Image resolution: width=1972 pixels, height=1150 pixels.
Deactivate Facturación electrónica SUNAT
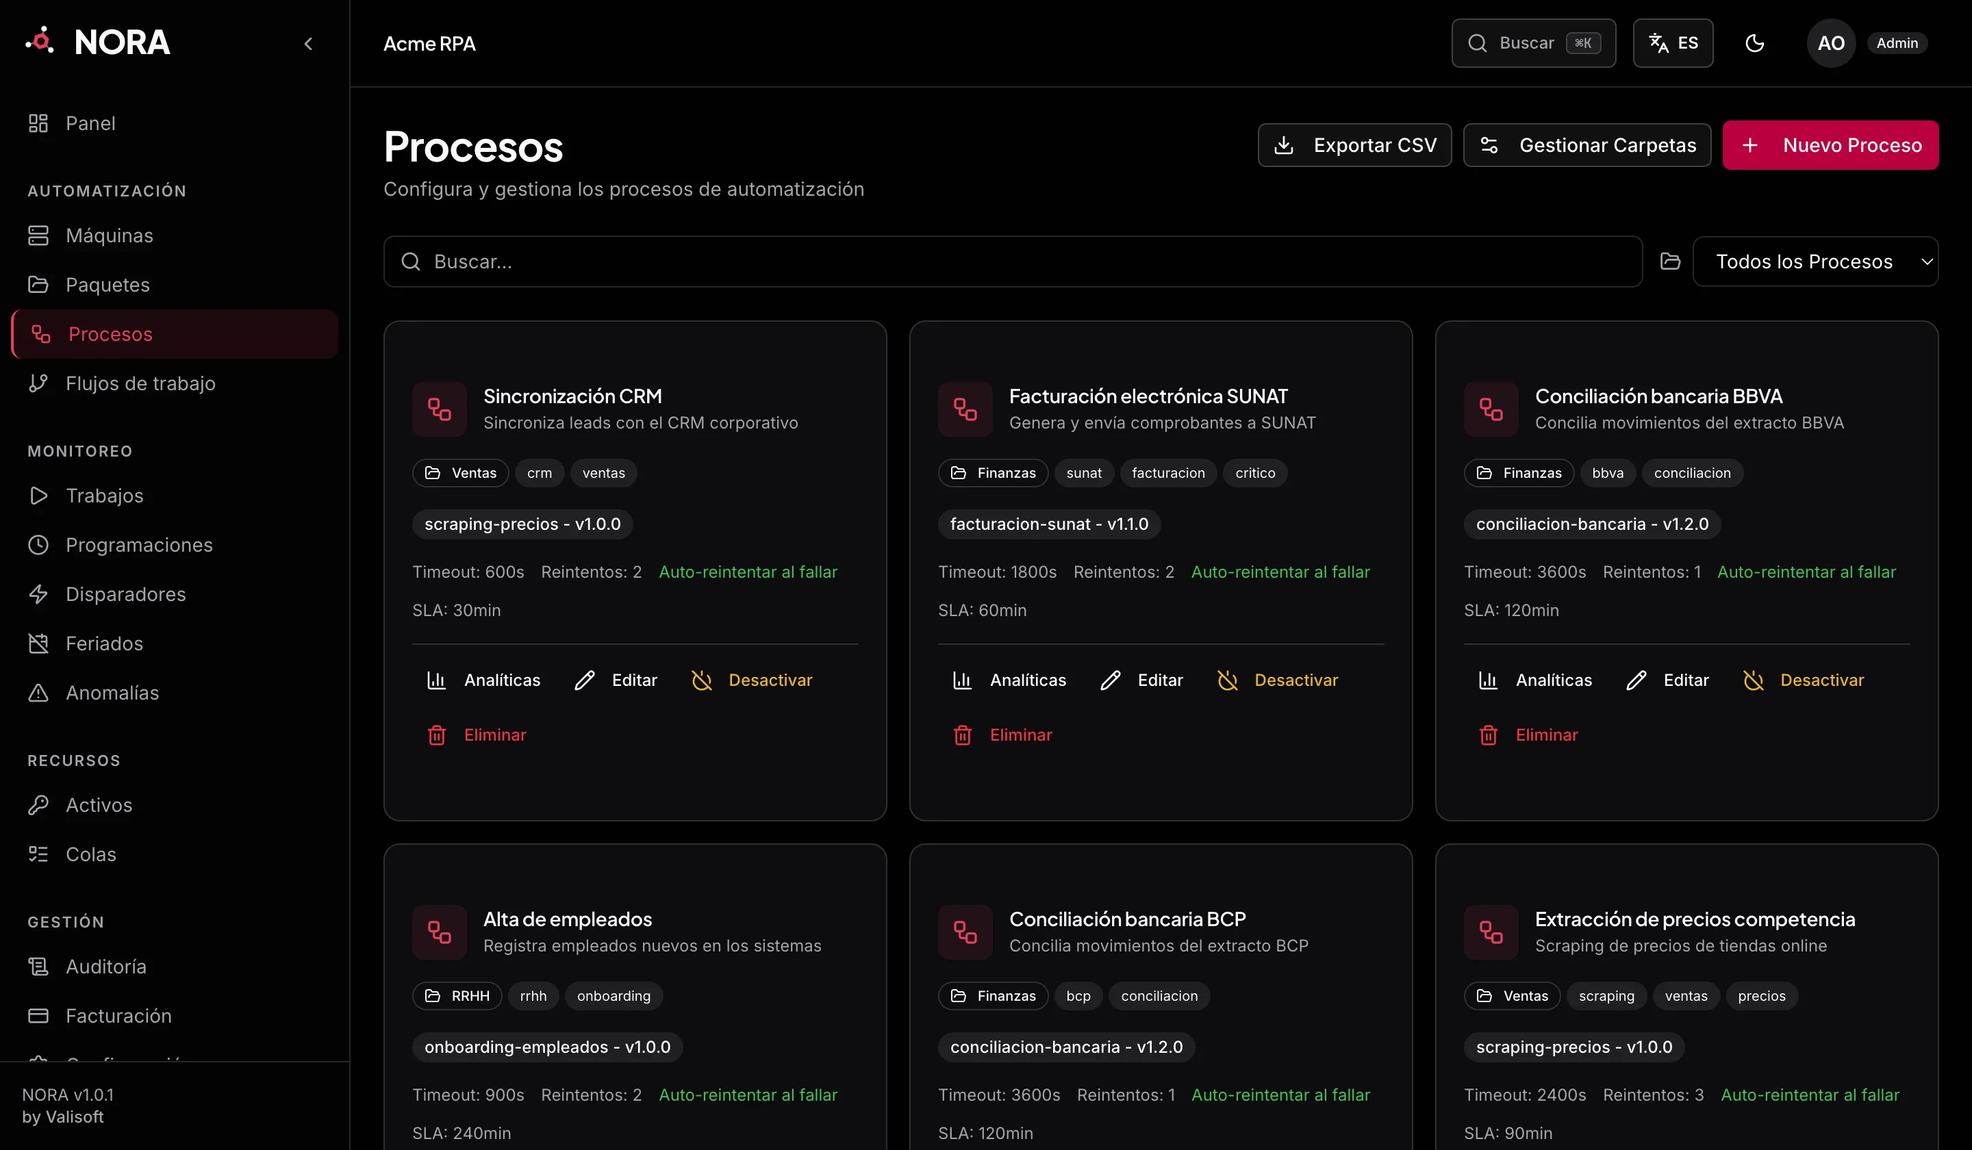(1278, 680)
